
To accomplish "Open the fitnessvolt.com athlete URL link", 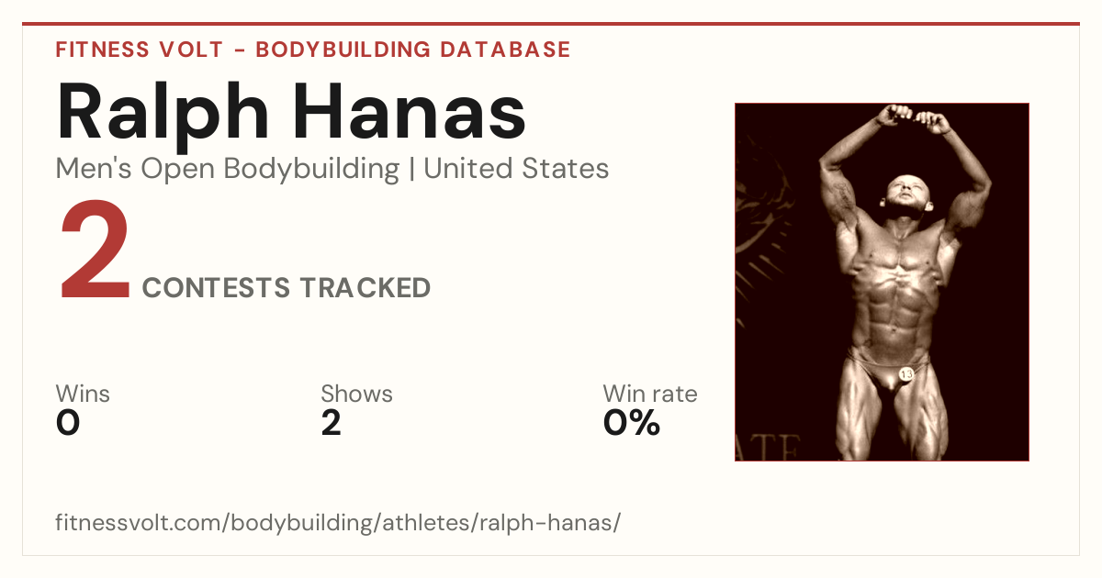I will (x=339, y=524).
